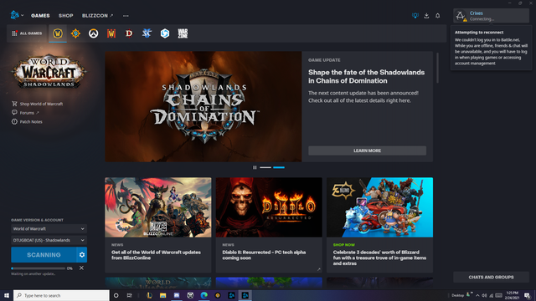Select the World of Warcraft game icon

point(58,33)
